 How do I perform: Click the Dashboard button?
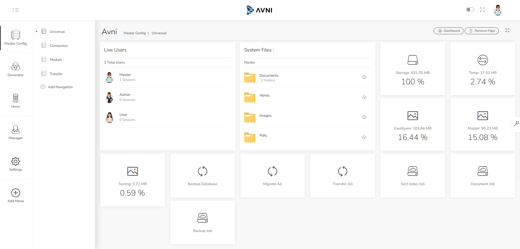pyautogui.click(x=449, y=31)
